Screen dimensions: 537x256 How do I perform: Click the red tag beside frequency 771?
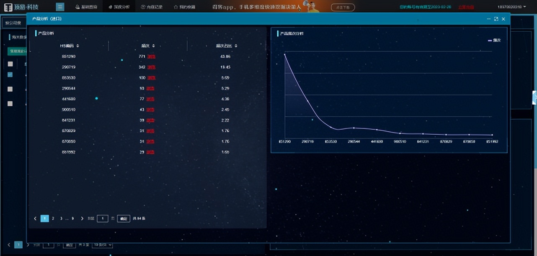tap(151, 56)
